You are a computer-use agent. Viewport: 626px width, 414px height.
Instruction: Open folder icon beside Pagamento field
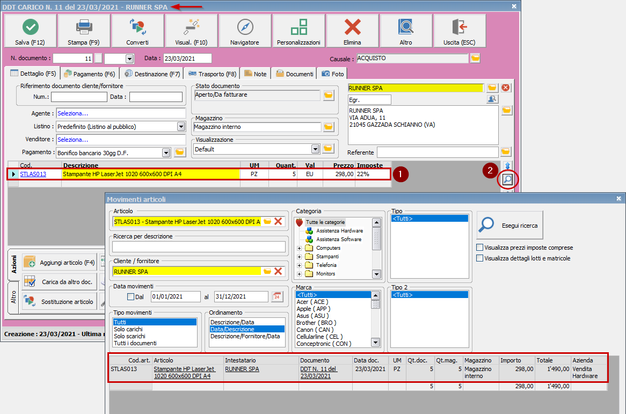tap(180, 152)
